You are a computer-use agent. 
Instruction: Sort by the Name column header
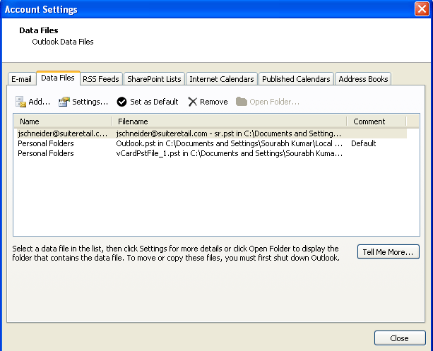click(x=63, y=121)
